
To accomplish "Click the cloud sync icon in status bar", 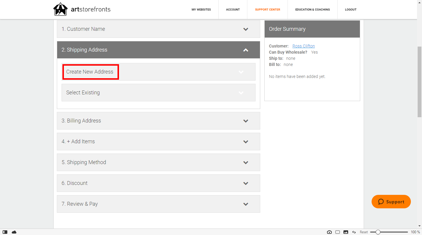I will click(14, 232).
